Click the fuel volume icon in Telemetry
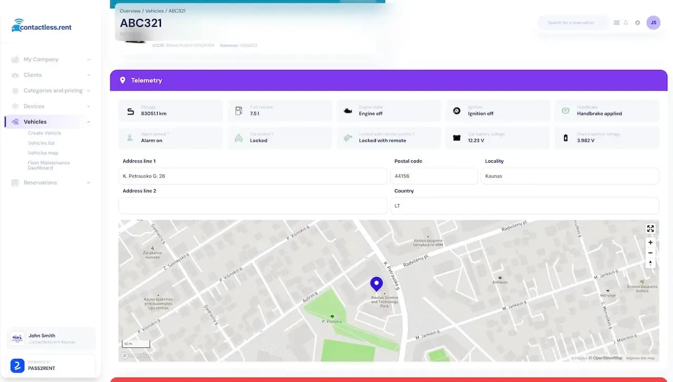This screenshot has height=382, width=673. 238,110
